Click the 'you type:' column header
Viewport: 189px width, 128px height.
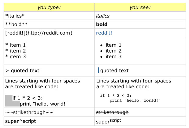[x=49, y=7]
